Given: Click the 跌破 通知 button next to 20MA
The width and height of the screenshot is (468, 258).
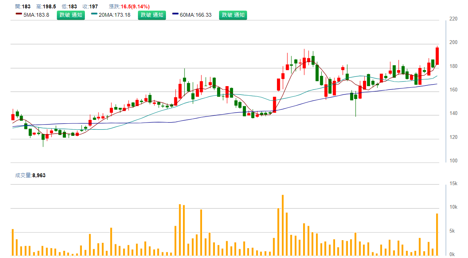Looking at the screenshot, I should tap(152, 15).
